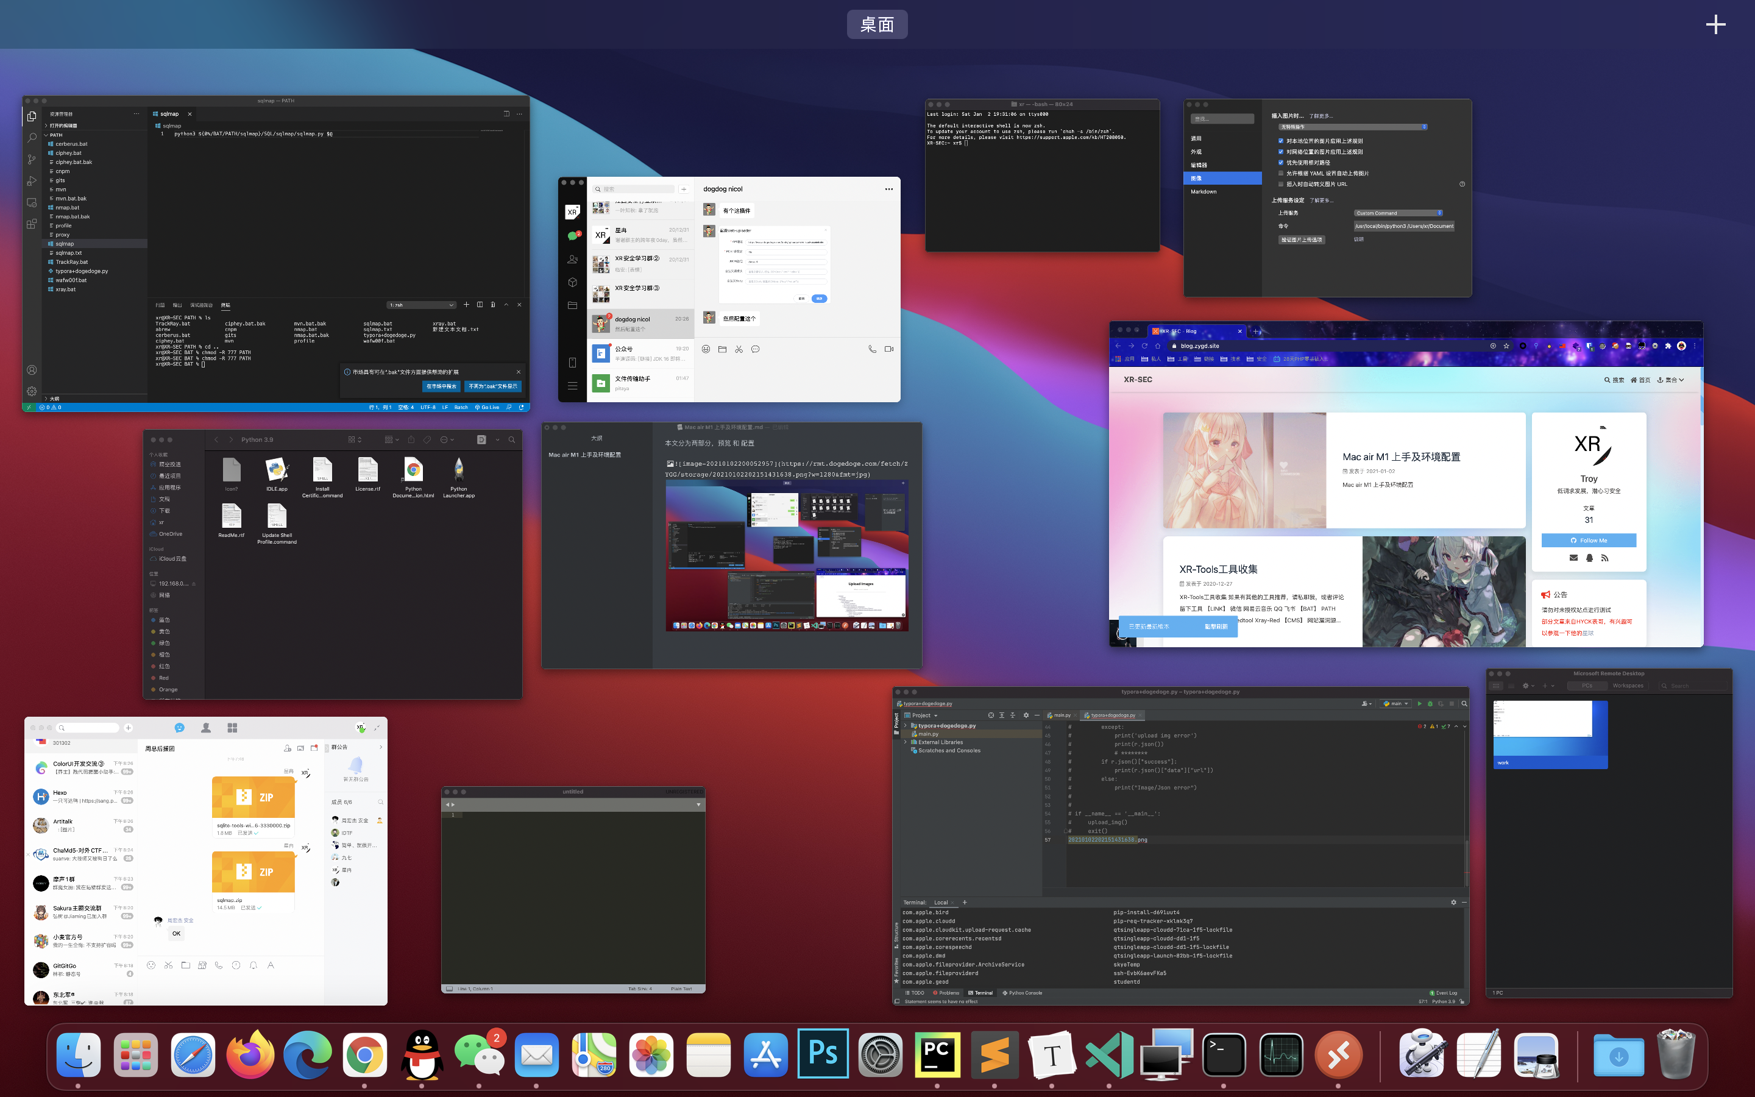The image size is (1755, 1097).
Task: Click work PC thumbnail in Remote Desktop
Action: coord(1550,734)
